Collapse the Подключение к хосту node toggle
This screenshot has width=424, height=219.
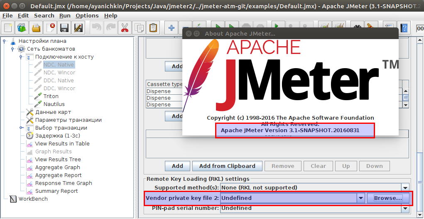click(21, 57)
